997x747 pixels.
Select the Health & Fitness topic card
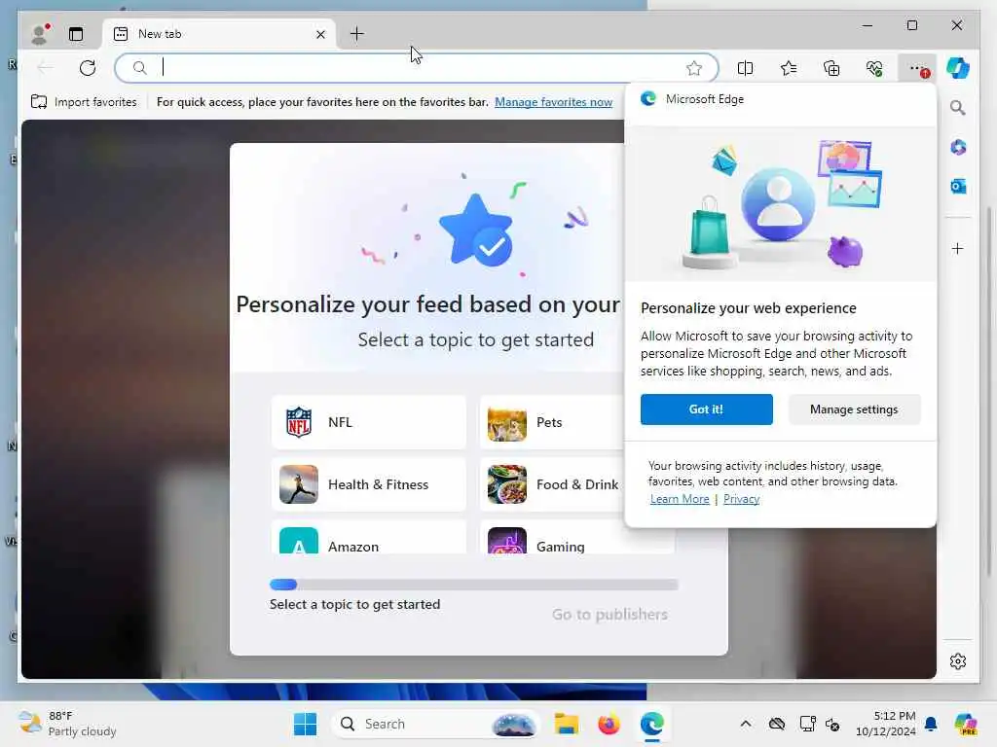coord(369,484)
